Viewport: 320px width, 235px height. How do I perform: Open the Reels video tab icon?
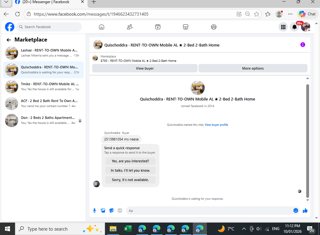click(158, 27)
